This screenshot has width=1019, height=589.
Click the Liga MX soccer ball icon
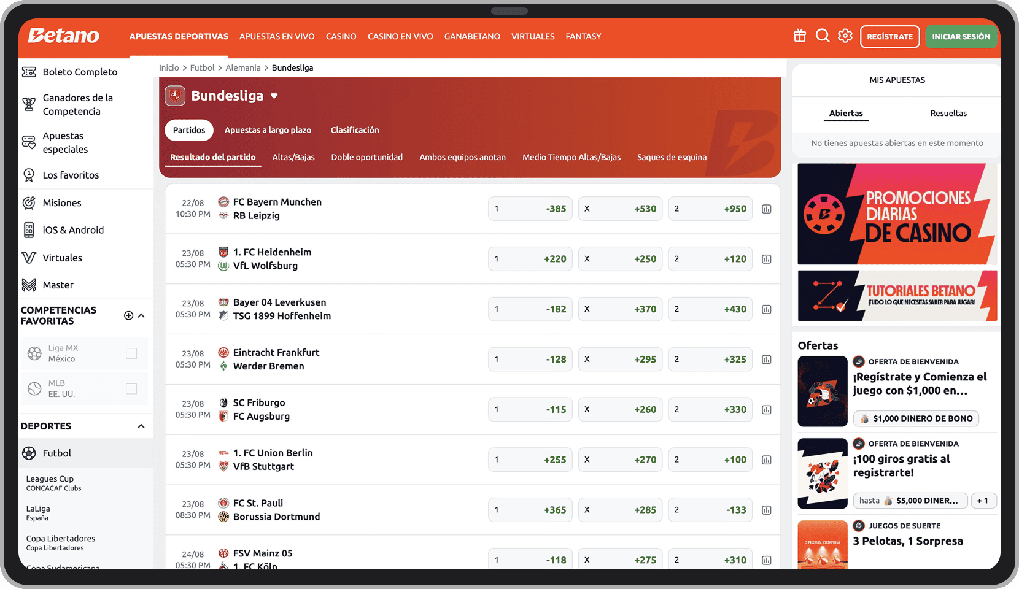35,353
